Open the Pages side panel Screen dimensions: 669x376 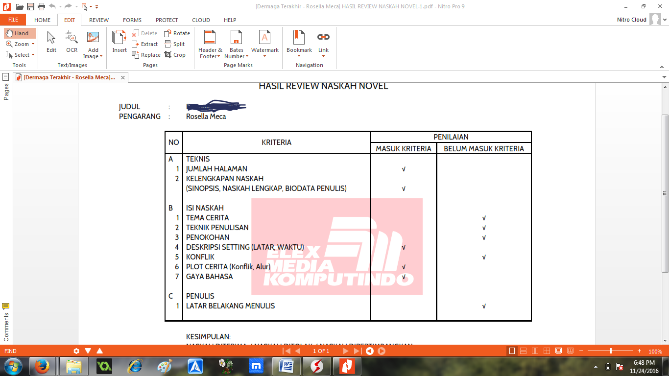6,87
